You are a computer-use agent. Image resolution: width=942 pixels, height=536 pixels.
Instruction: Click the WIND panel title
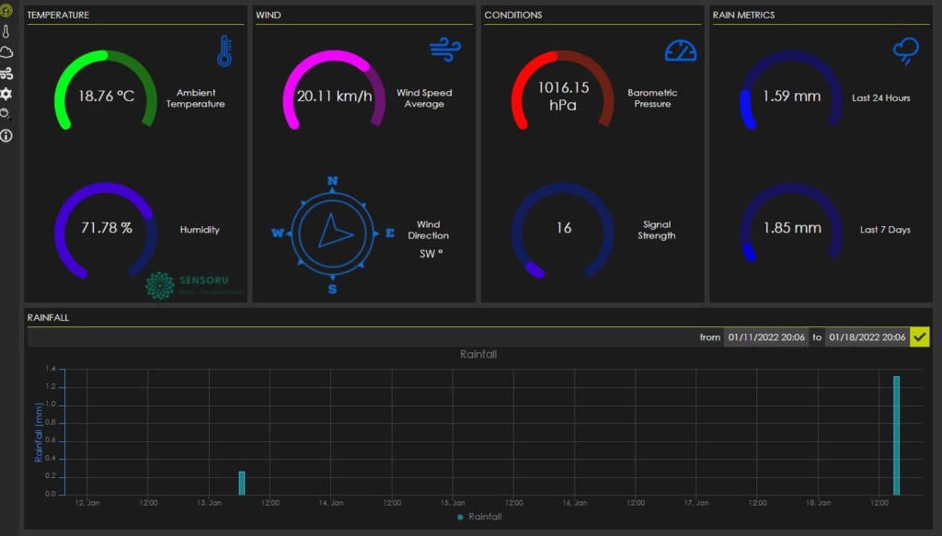(x=268, y=15)
